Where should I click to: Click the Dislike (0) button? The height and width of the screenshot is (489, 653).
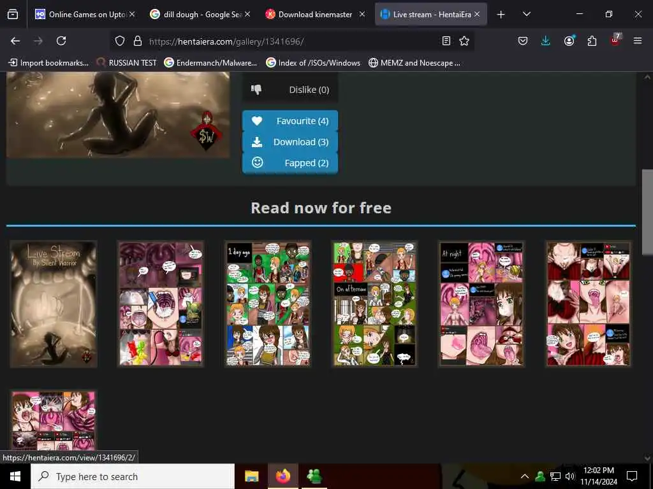pos(290,89)
